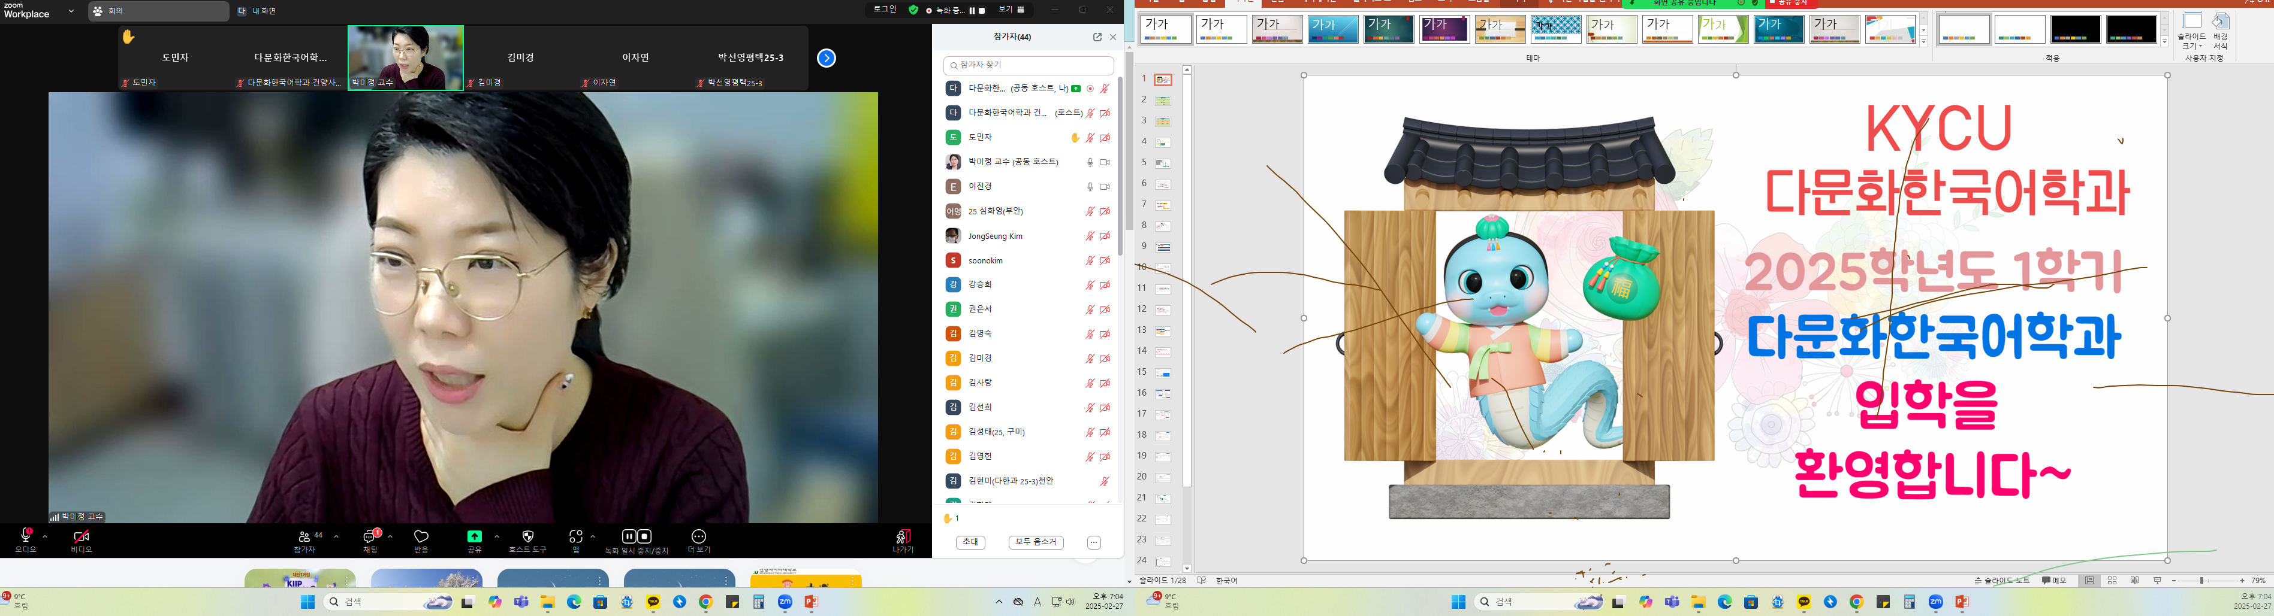Open Chrome from the left taskbar

pyautogui.click(x=706, y=602)
